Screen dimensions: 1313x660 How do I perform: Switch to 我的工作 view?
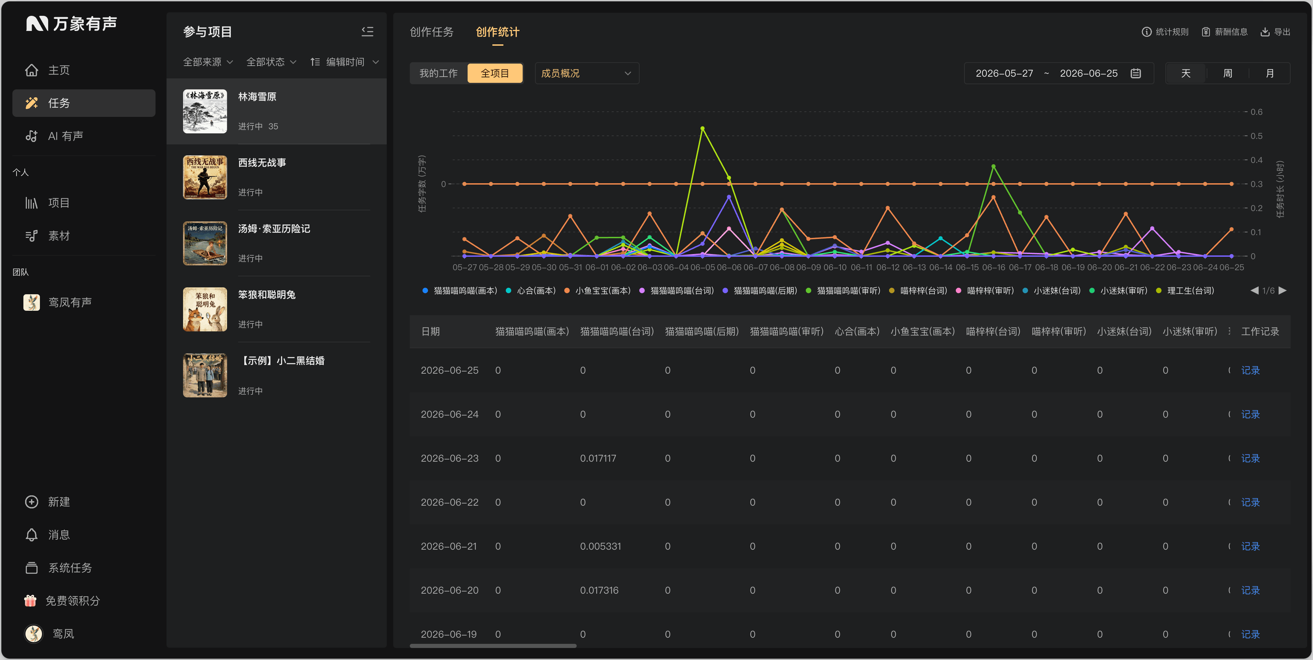[438, 73]
